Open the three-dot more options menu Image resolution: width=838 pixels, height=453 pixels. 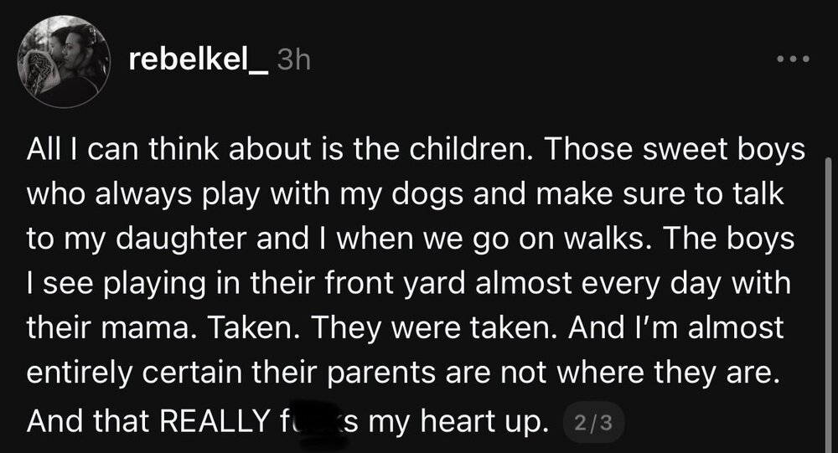[793, 60]
